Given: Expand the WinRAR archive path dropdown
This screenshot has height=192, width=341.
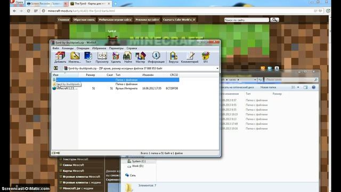Looking at the screenshot, I should [217, 68].
